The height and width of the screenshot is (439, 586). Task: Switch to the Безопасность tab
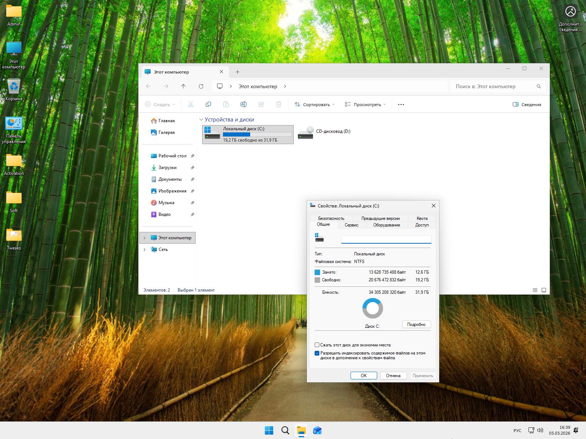pyautogui.click(x=331, y=218)
